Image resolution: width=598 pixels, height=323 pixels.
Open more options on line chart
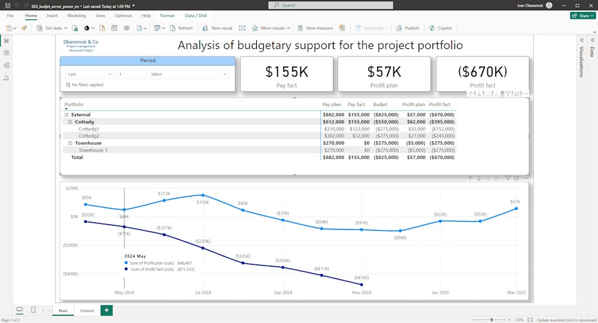pos(525,178)
